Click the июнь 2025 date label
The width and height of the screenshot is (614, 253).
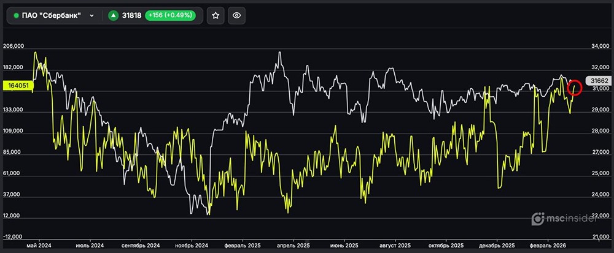344,246
